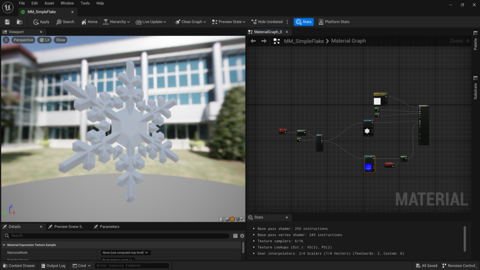
Task: Close the Viewport tab
Action: click(x=41, y=32)
